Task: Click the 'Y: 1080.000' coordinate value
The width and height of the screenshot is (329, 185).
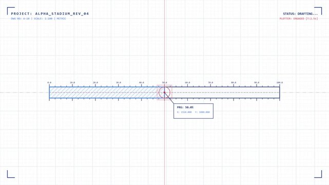Action: click(x=202, y=112)
